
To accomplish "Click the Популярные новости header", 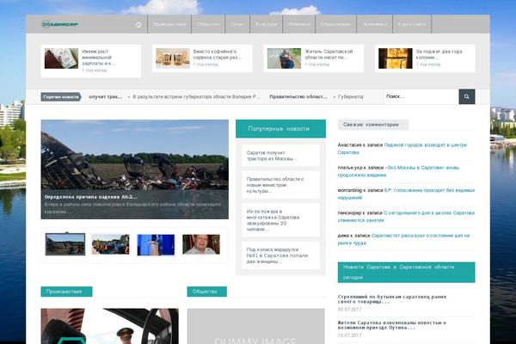I will tap(280, 129).
